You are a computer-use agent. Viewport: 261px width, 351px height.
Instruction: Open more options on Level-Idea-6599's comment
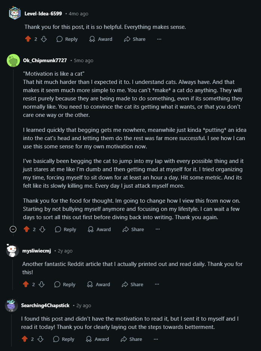(x=159, y=39)
